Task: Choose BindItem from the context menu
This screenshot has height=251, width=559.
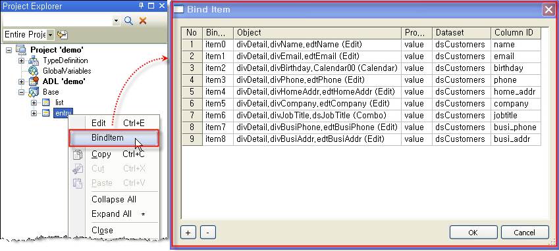Action: click(x=114, y=138)
